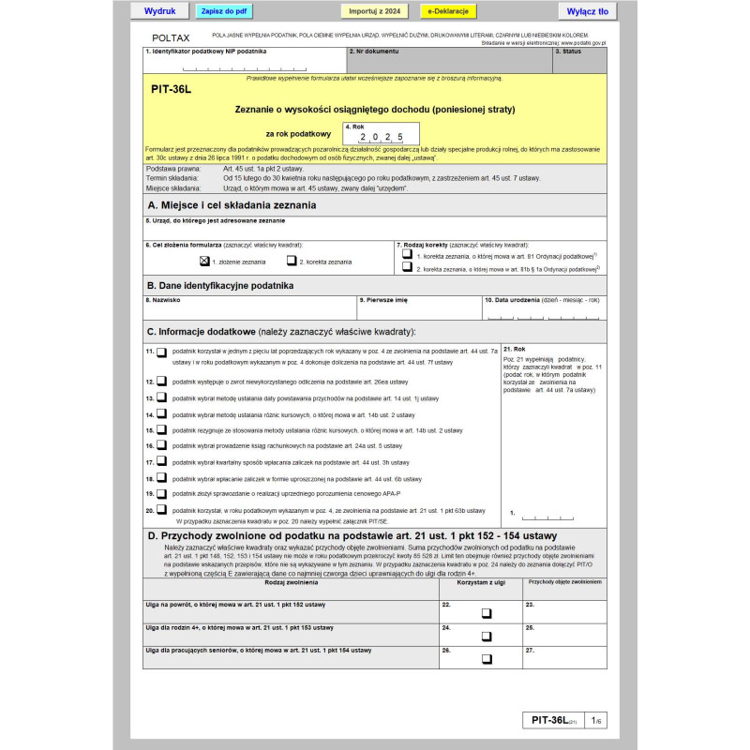This screenshot has width=750, height=750.
Task: Tick checkbox 17 kwartalny sposób wpłacania zaliczek
Action: (161, 461)
